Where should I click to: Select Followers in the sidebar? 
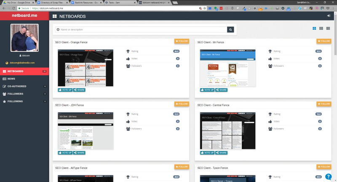(15, 94)
